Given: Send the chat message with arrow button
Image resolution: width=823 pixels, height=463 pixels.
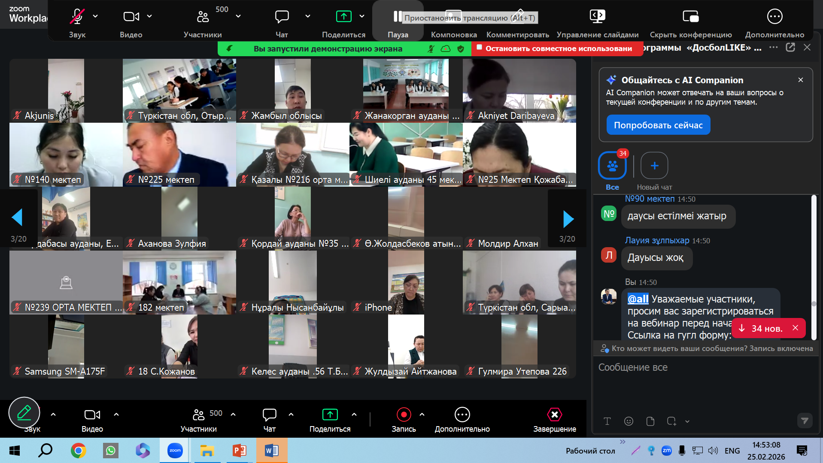Looking at the screenshot, I should [x=805, y=421].
